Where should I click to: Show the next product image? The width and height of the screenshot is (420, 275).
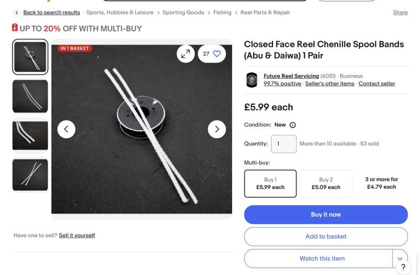[217, 129]
